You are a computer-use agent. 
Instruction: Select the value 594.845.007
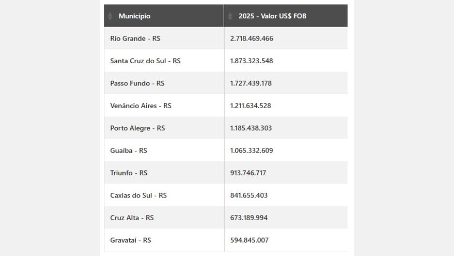pyautogui.click(x=249, y=240)
